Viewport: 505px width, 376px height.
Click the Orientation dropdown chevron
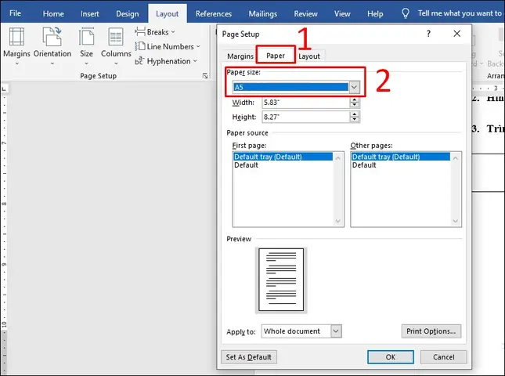(52, 63)
